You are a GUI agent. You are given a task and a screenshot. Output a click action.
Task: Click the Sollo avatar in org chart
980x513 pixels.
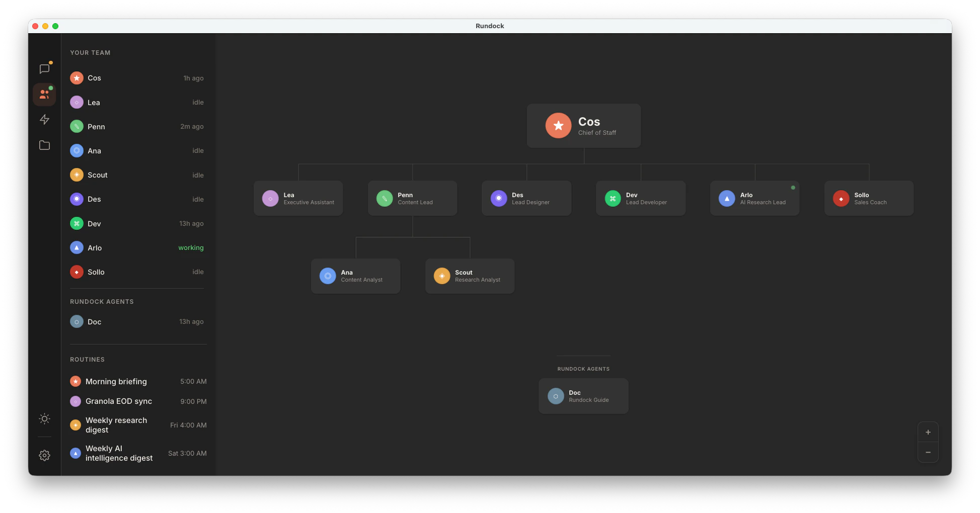coord(841,198)
